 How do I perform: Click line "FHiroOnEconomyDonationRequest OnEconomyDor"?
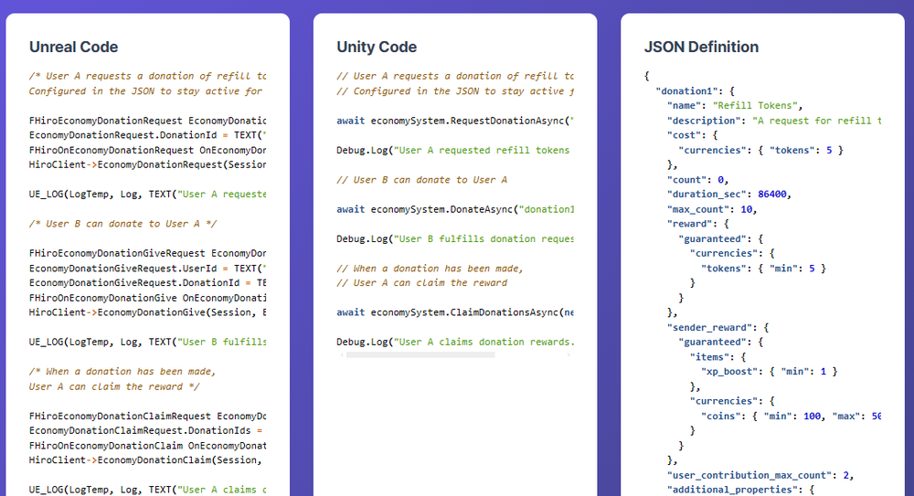click(147, 151)
